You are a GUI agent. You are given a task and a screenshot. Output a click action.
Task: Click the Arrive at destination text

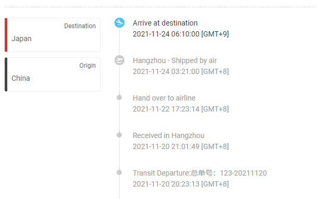[x=165, y=23]
